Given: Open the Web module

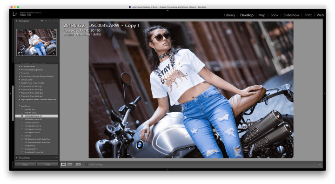Looking at the screenshot, I should (x=320, y=15).
